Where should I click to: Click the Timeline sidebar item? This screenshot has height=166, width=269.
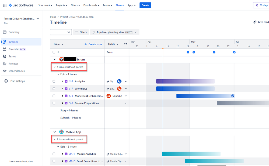pyautogui.click(x=21, y=42)
